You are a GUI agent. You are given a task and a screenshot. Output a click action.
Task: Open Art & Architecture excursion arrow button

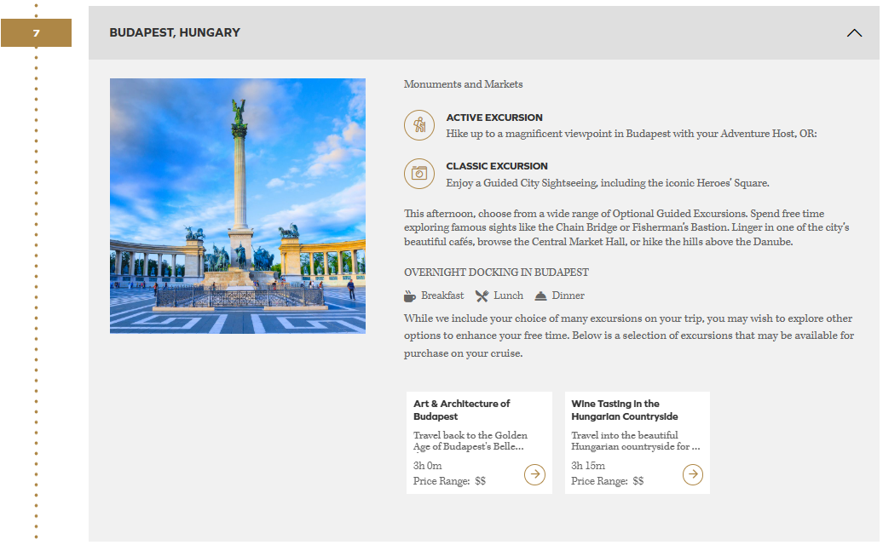pos(534,474)
